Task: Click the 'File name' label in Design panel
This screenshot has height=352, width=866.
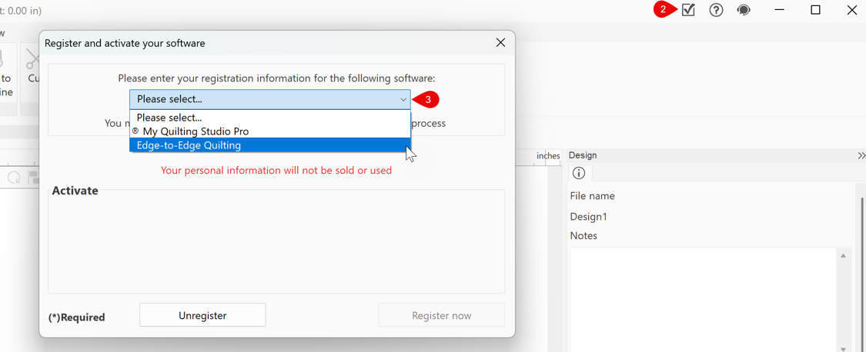Action: point(592,196)
